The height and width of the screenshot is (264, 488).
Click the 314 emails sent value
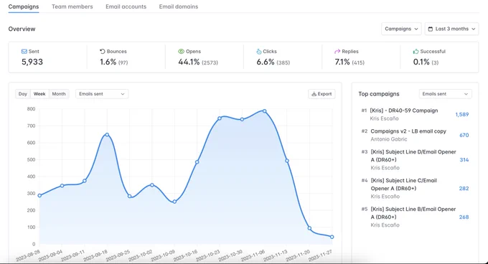pos(464,160)
